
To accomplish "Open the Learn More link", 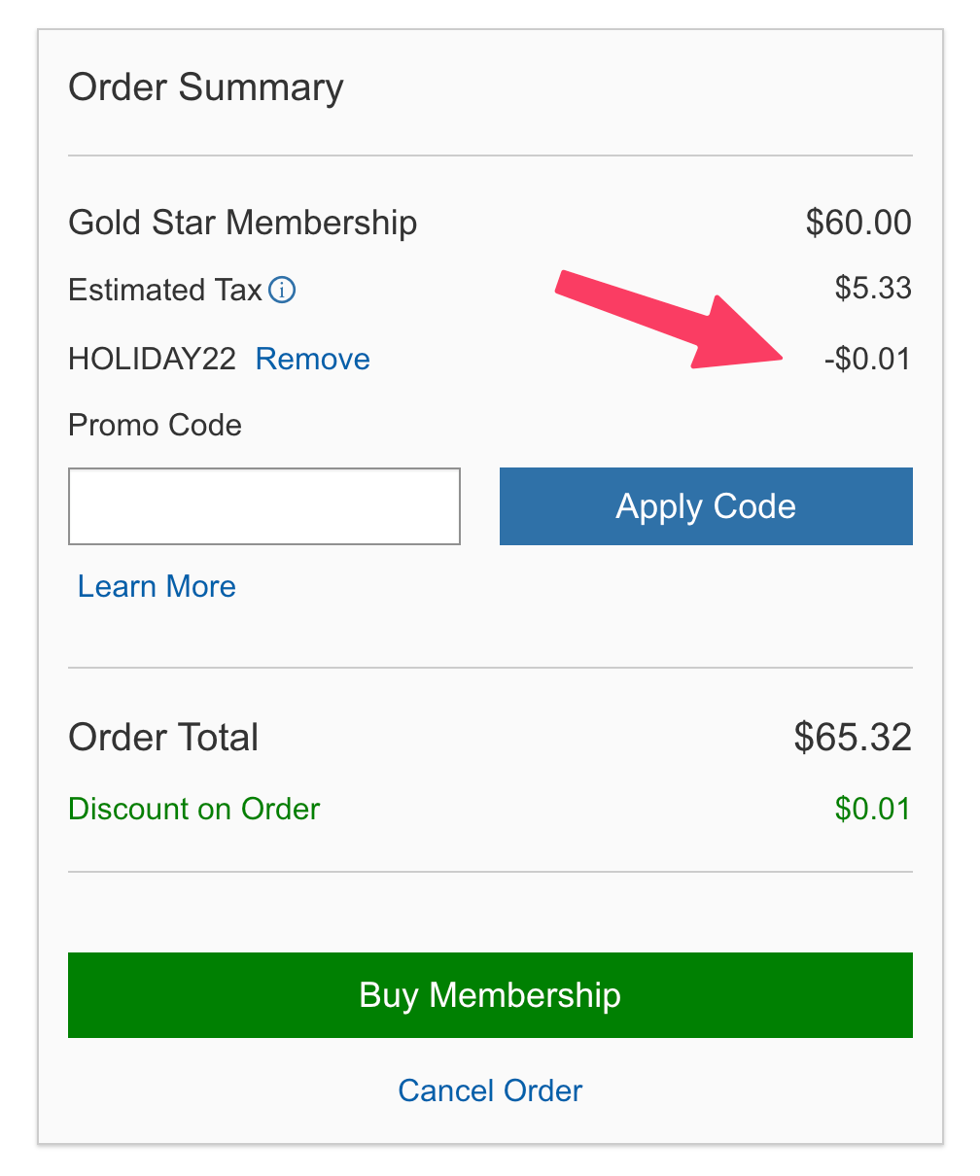I will pyautogui.click(x=157, y=586).
